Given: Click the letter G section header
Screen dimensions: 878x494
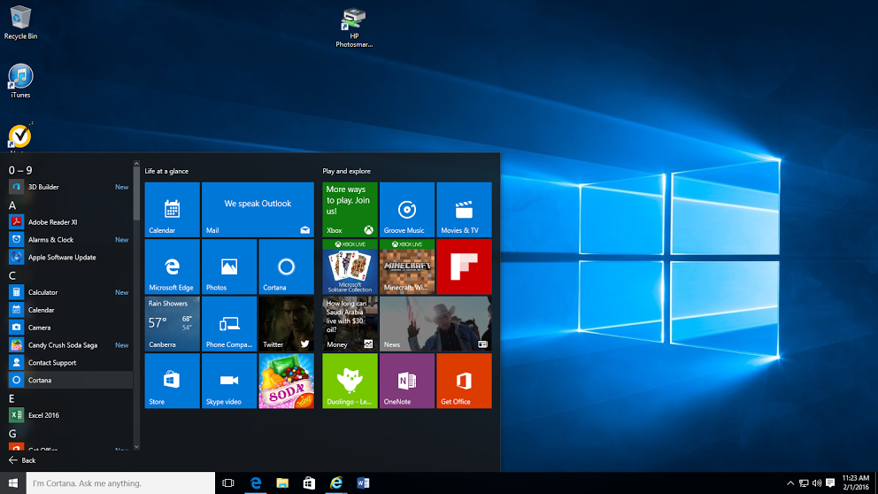Looking at the screenshot, I should (12, 434).
